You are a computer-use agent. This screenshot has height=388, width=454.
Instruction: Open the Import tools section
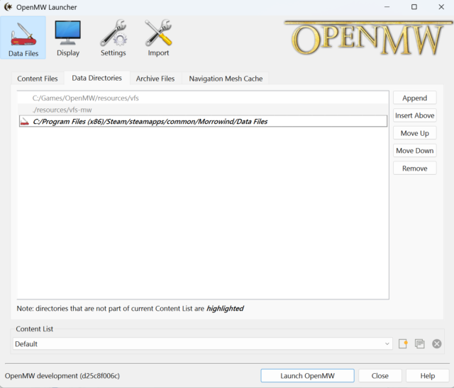[158, 38]
